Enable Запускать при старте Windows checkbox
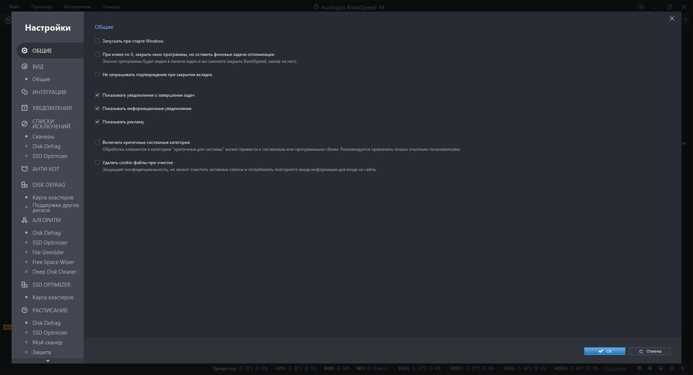This screenshot has height=375, width=693. click(x=97, y=41)
